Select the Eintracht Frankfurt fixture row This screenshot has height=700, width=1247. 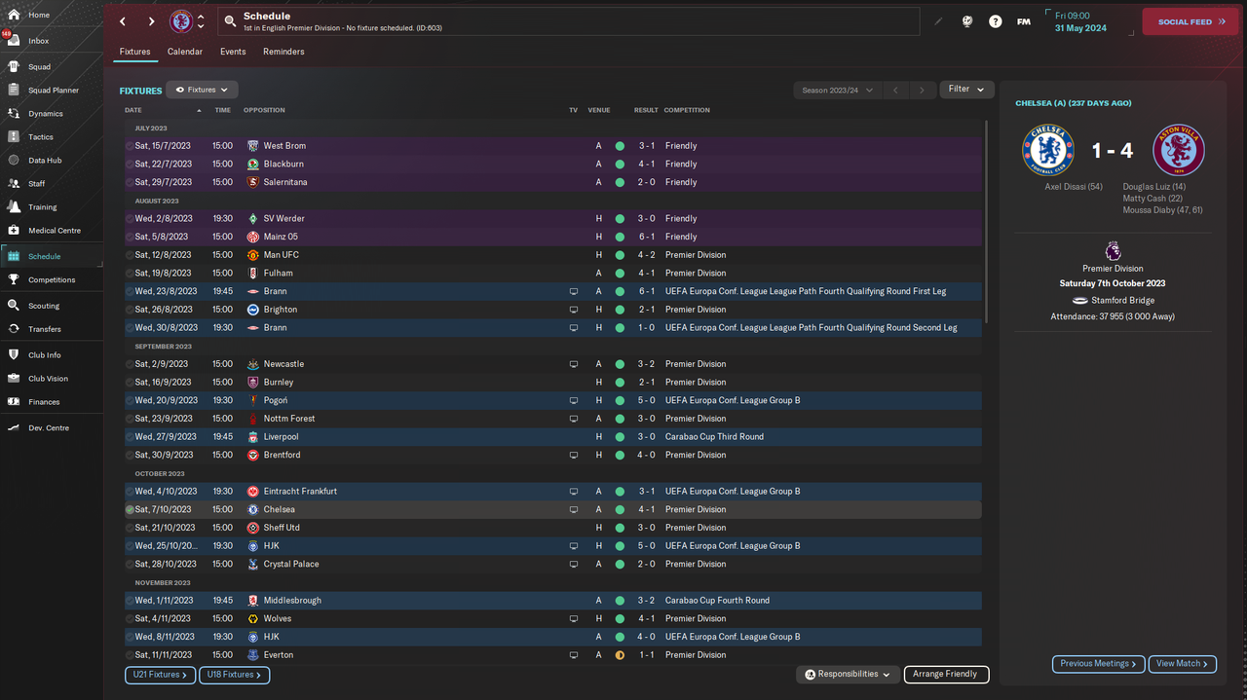coord(552,492)
